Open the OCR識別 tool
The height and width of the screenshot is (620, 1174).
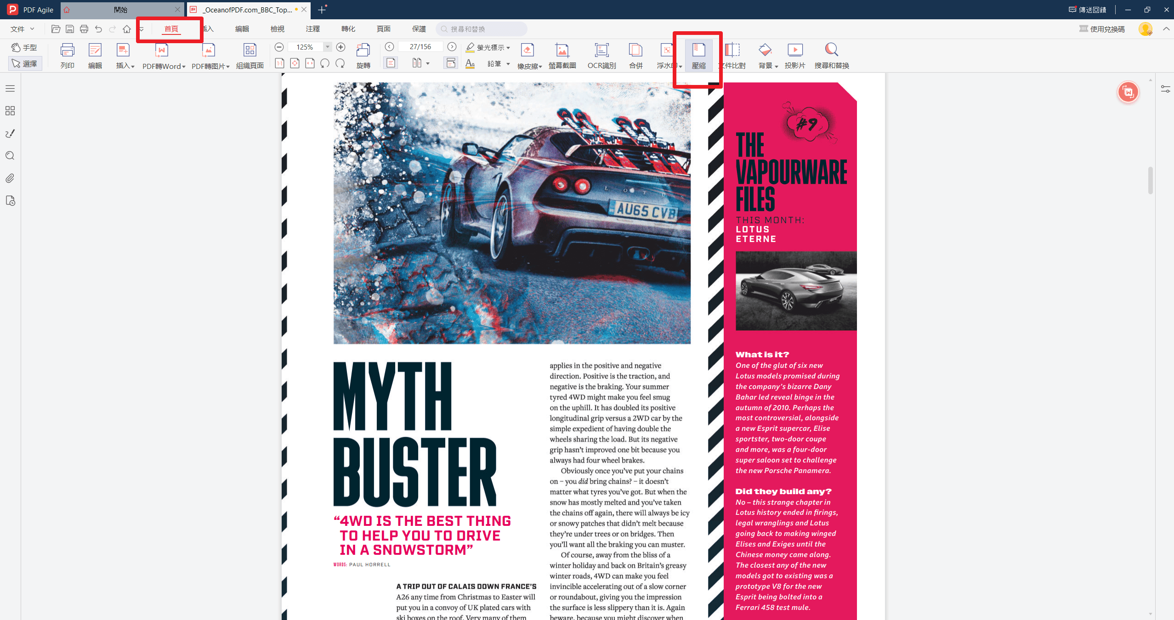[601, 56]
